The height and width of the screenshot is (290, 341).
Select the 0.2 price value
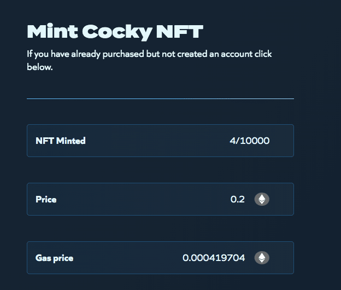pyautogui.click(x=238, y=199)
